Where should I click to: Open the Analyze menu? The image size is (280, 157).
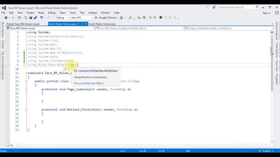[x=92, y=13]
